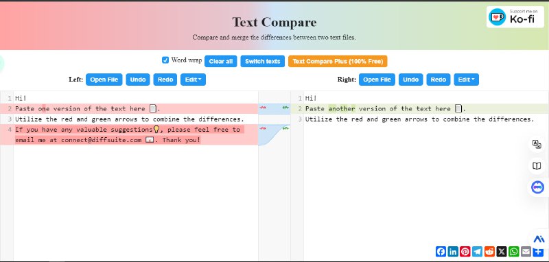
Task: Share via the WhatsApp icon
Action: tap(513, 251)
